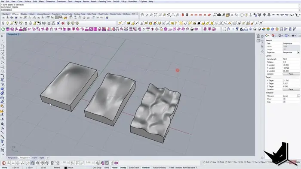This screenshot has width=301, height=169.
Task: Click the text T tool in left sidebar
Action: tap(2, 142)
